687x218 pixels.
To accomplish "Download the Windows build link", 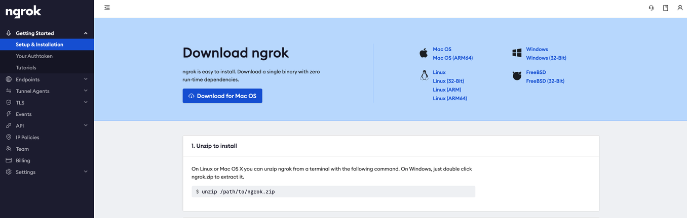I will click(x=537, y=50).
